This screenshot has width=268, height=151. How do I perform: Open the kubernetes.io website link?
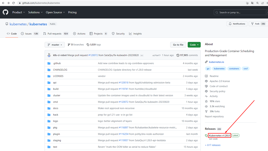216,62
